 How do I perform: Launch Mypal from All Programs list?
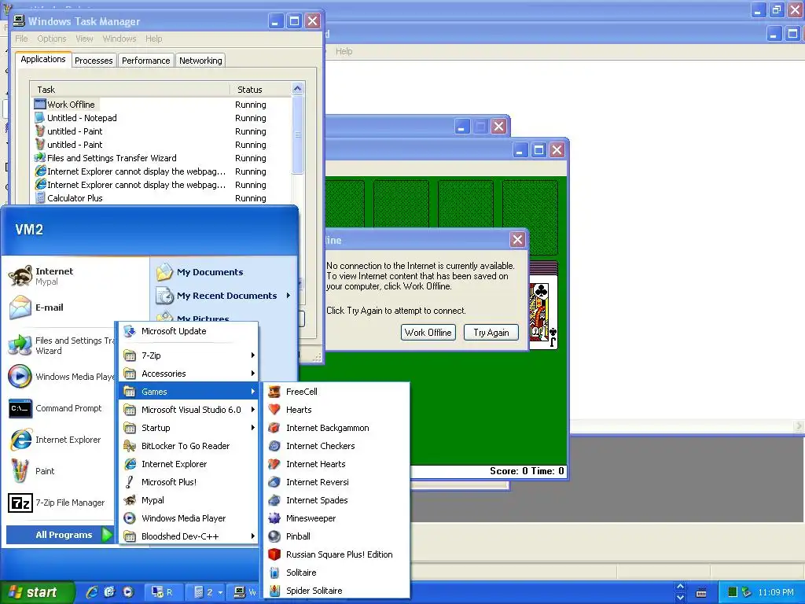[x=188, y=499]
